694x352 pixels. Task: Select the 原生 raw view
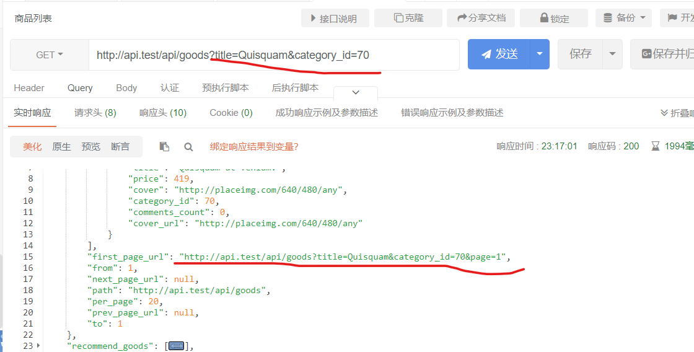61,146
